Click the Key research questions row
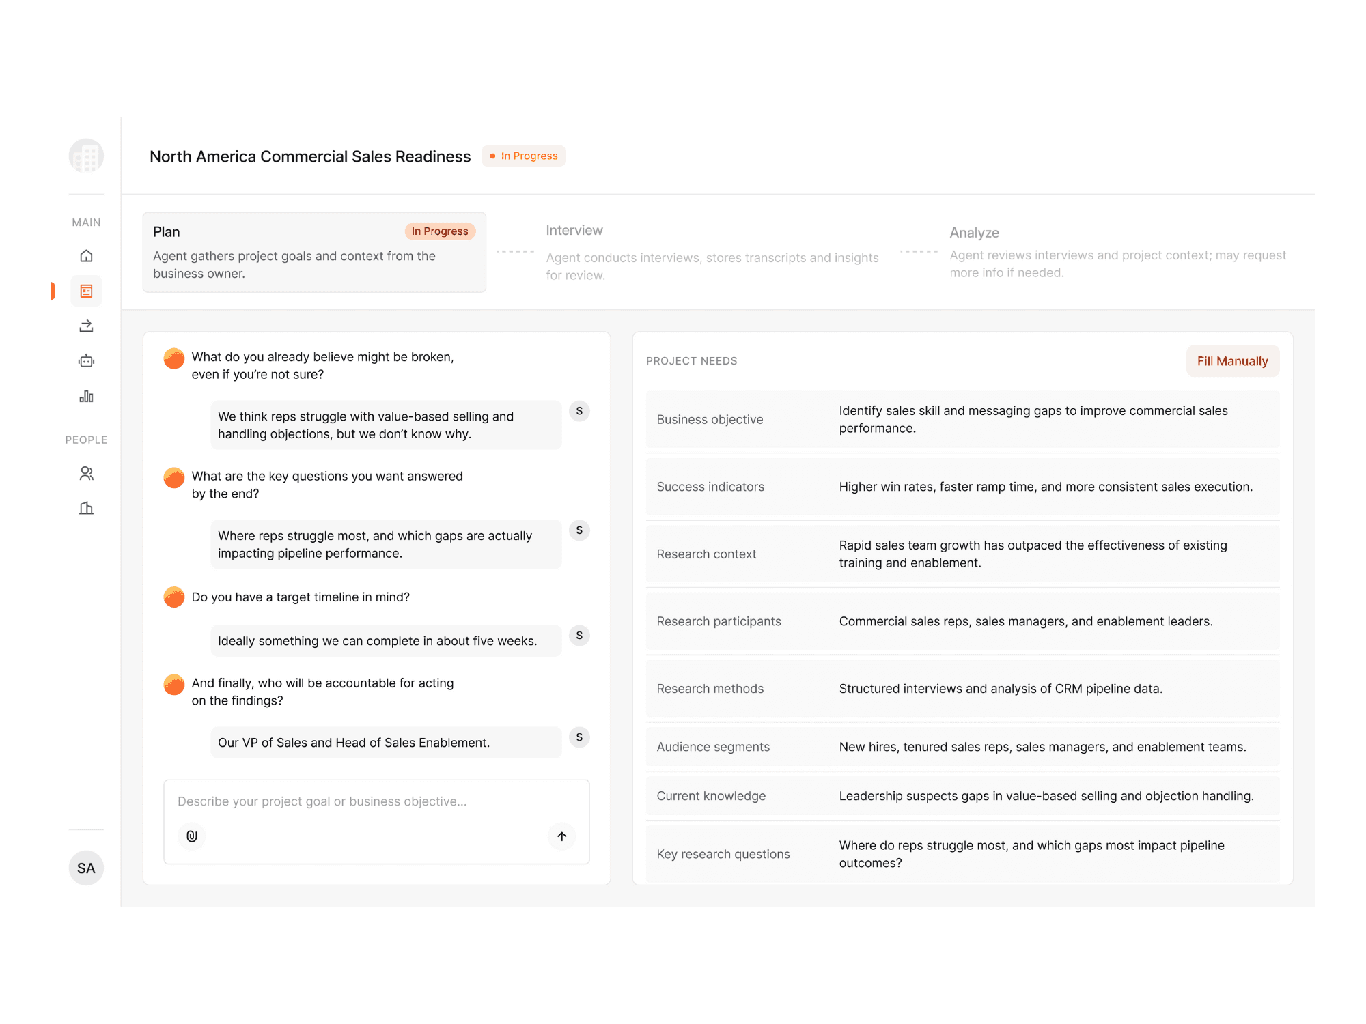 pos(962,854)
